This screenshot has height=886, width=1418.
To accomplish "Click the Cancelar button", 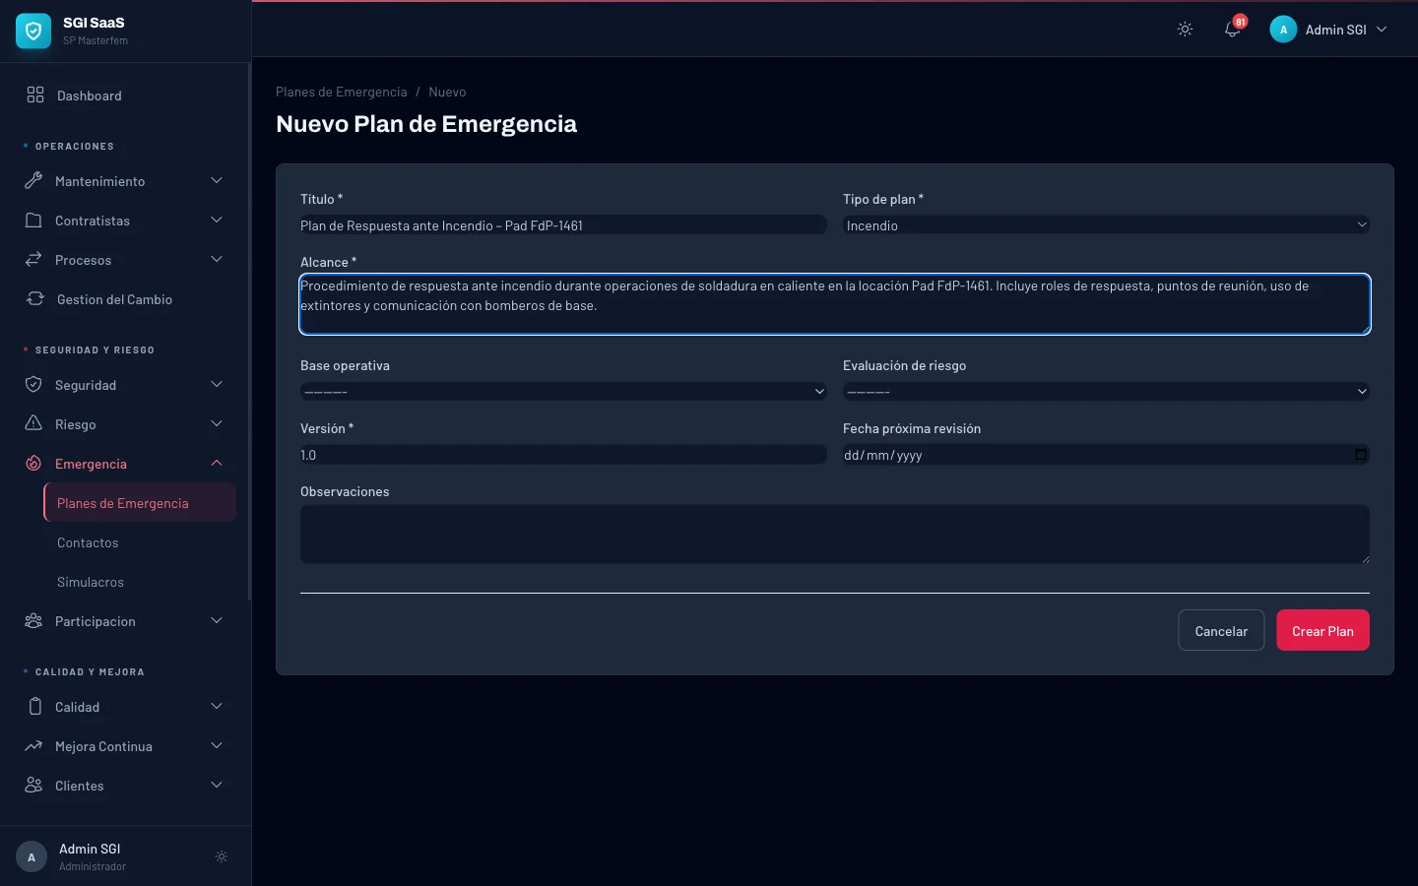I will click(x=1220, y=631).
